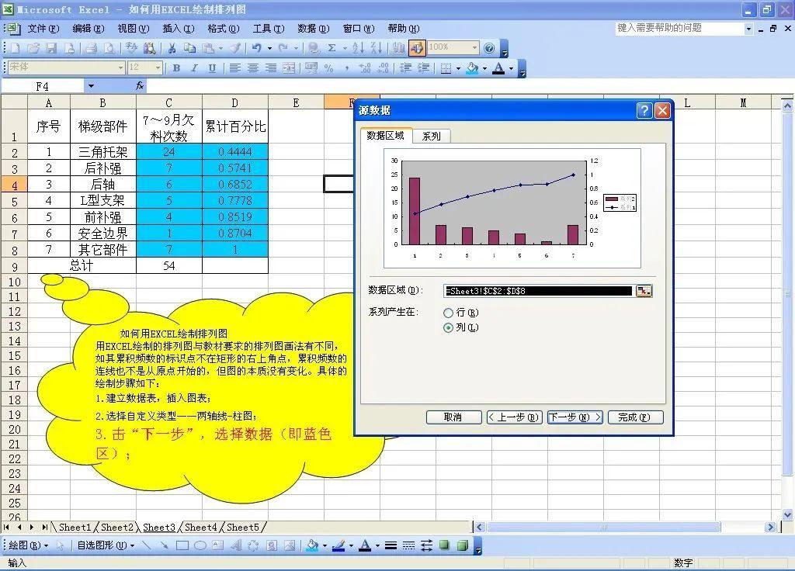Switch to the 系列 tab in dialog
This screenshot has width=795, height=571.
point(431,136)
